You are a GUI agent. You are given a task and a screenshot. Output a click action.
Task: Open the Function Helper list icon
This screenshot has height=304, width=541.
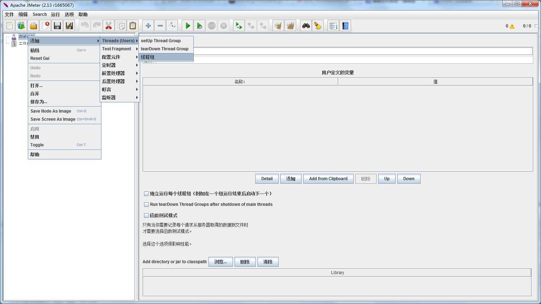333,26
